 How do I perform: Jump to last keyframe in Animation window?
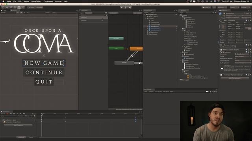[24, 114]
